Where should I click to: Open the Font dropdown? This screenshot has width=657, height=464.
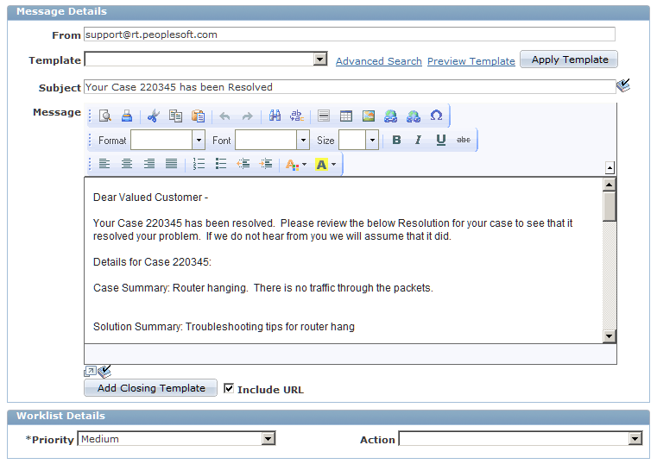(x=303, y=141)
